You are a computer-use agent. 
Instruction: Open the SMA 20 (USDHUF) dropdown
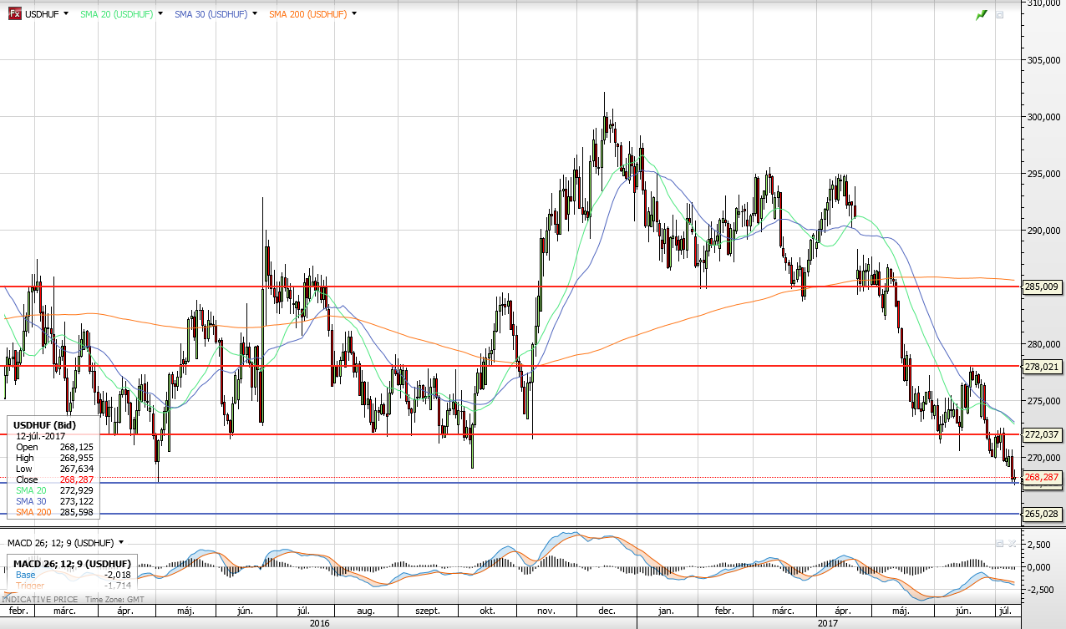pyautogui.click(x=160, y=14)
